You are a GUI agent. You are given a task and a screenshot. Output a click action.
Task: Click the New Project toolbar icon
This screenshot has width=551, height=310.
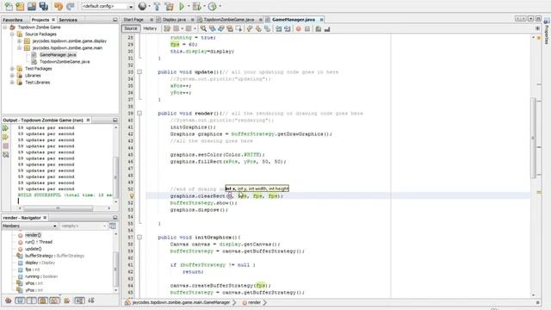tap(20, 6)
